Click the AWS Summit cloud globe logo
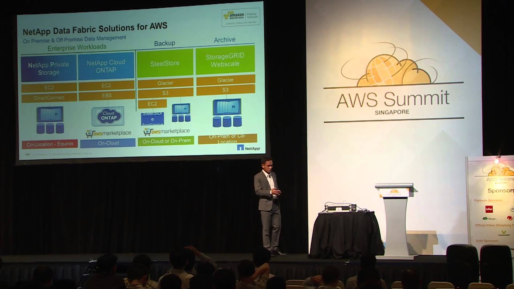Image resolution: width=514 pixels, height=289 pixels. 389,65
